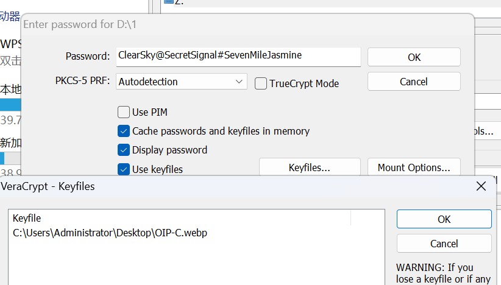The image size is (501, 285).
Task: Open the PKCS-5 PRF dropdown arrow
Action: [x=239, y=82]
